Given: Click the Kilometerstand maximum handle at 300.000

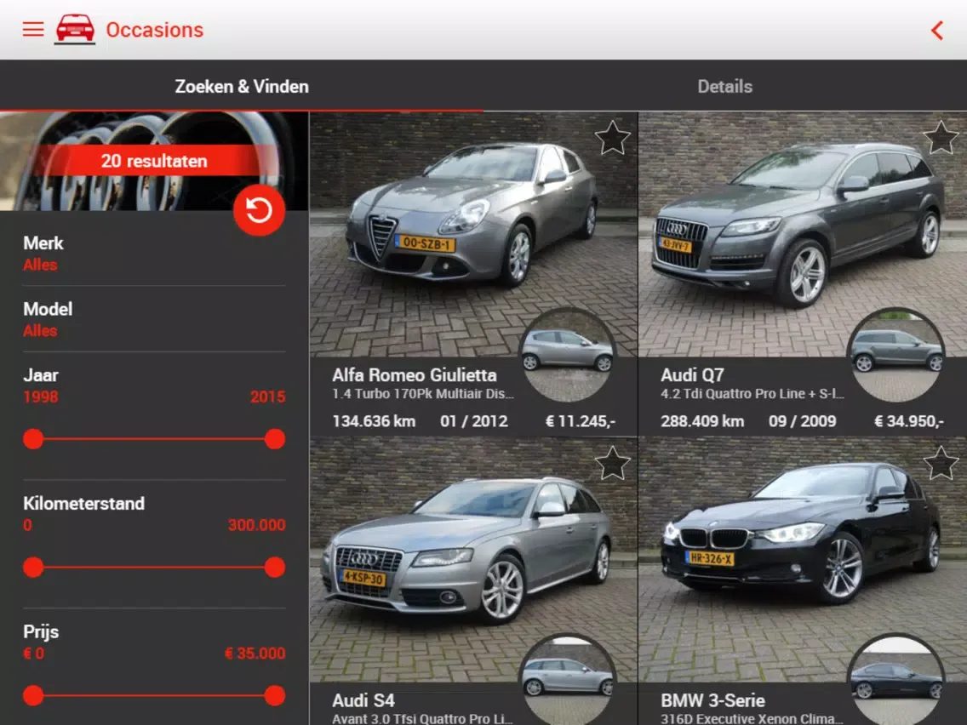Looking at the screenshot, I should 274,568.
